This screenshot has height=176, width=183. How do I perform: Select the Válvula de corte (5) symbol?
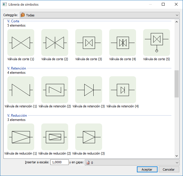(157, 43)
